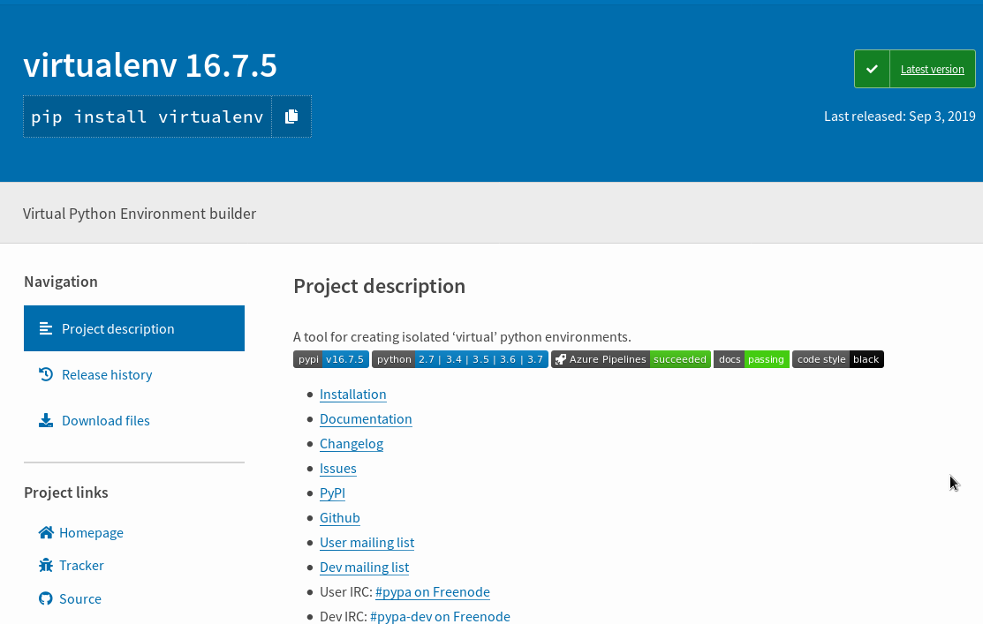The height and width of the screenshot is (624, 983).
Task: Click the code style black badge
Action: pos(837,359)
